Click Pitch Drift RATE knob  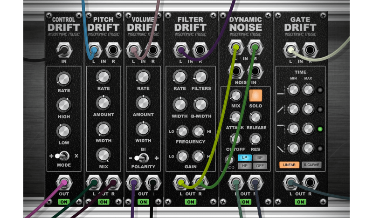click(104, 77)
